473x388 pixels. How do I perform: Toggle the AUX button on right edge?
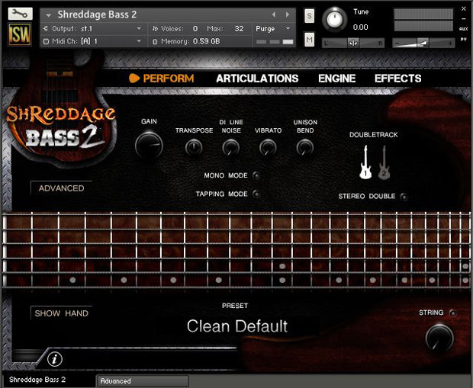(x=463, y=29)
